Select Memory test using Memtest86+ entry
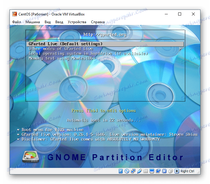The image size is (210, 184). [105, 58]
